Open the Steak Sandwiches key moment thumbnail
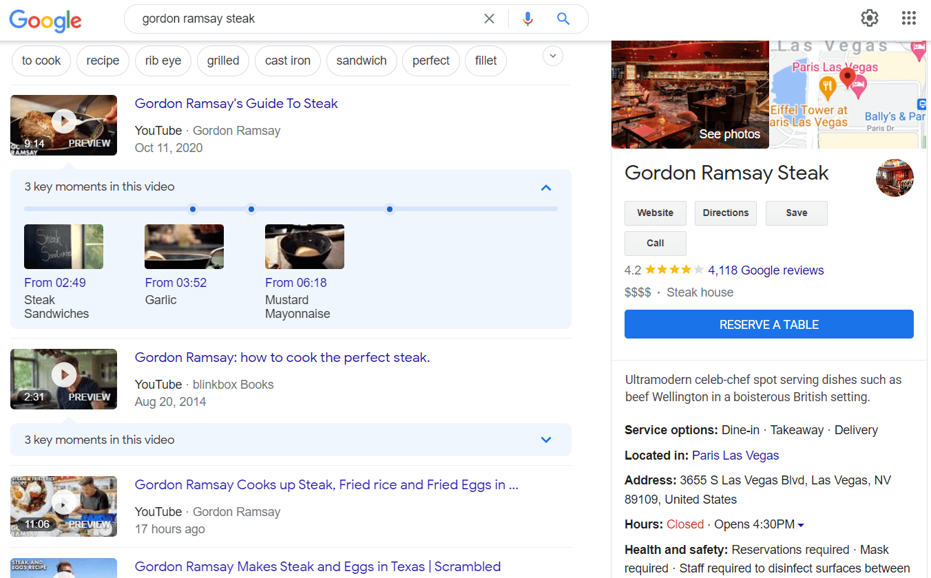The width and height of the screenshot is (931, 578). pos(63,246)
